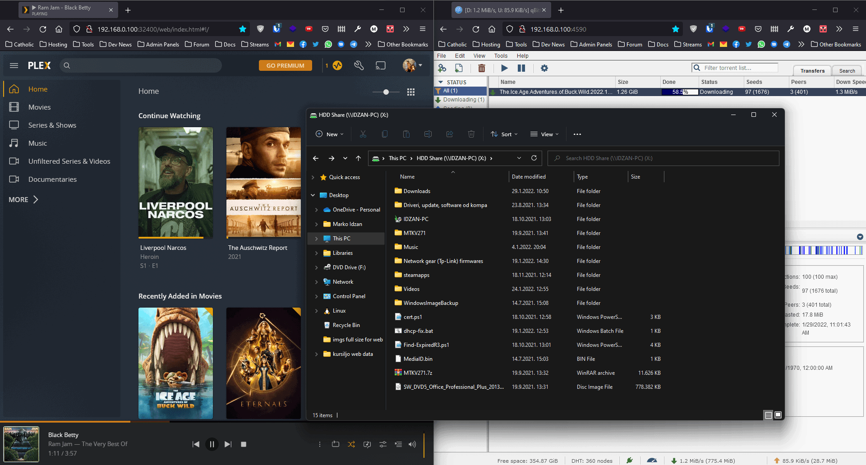Viewport: 866px width, 465px height.
Task: Open the View dropdown in Explorer
Action: pyautogui.click(x=544, y=134)
